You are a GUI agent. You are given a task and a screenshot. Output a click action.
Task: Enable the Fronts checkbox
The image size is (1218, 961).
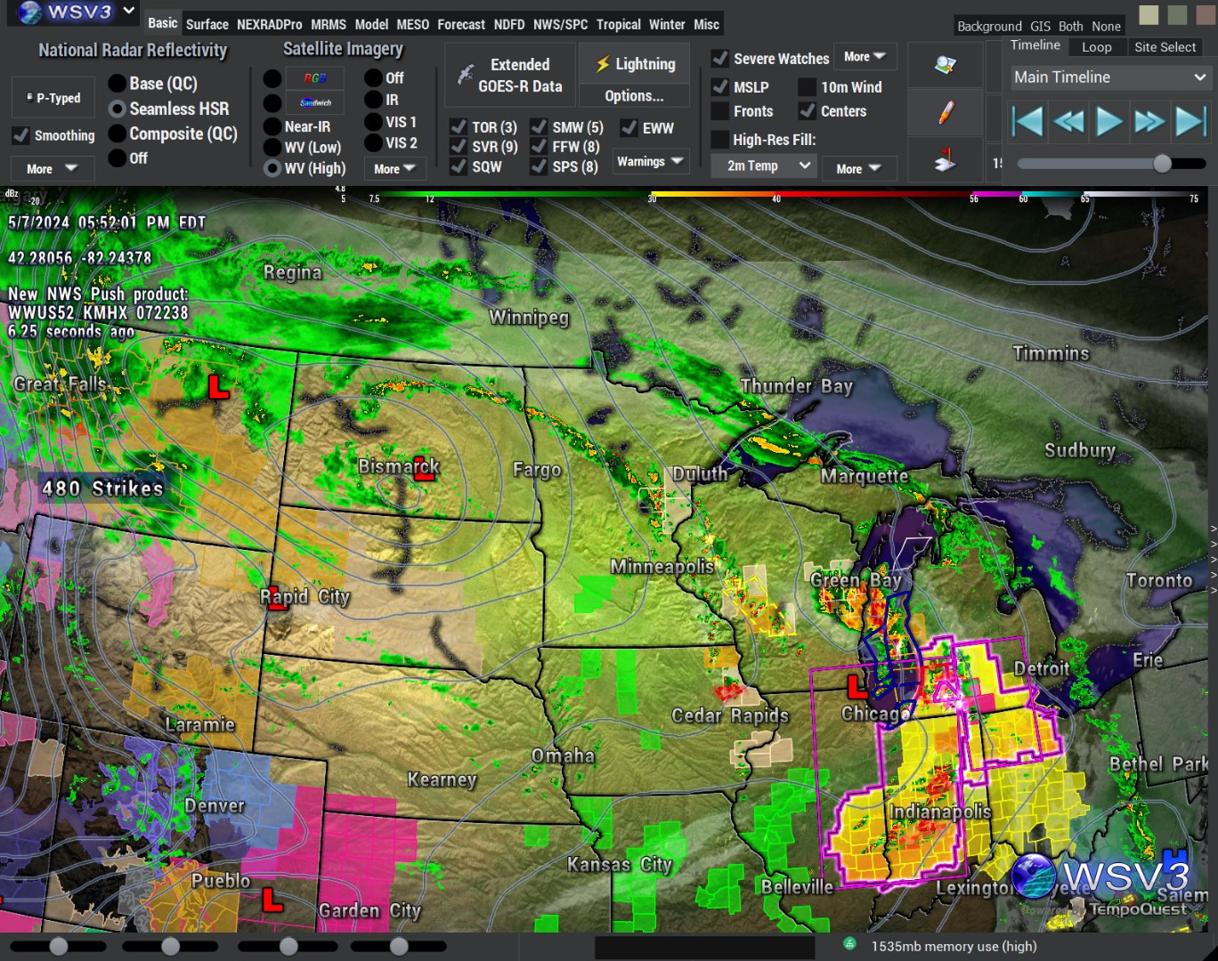point(720,111)
